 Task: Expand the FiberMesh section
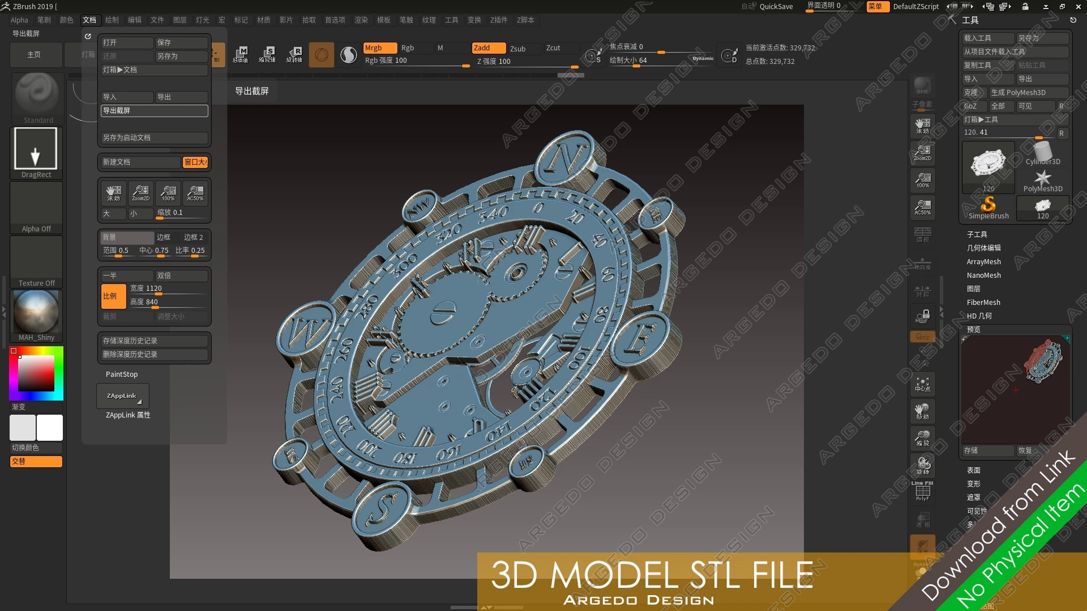coord(983,302)
